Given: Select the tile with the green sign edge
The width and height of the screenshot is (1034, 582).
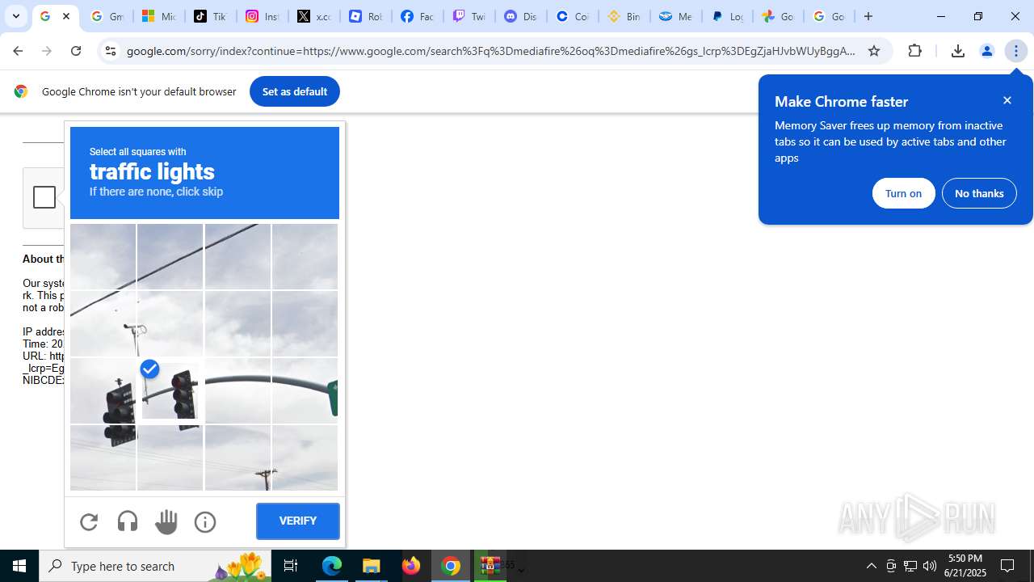Looking at the screenshot, I should tap(305, 390).
